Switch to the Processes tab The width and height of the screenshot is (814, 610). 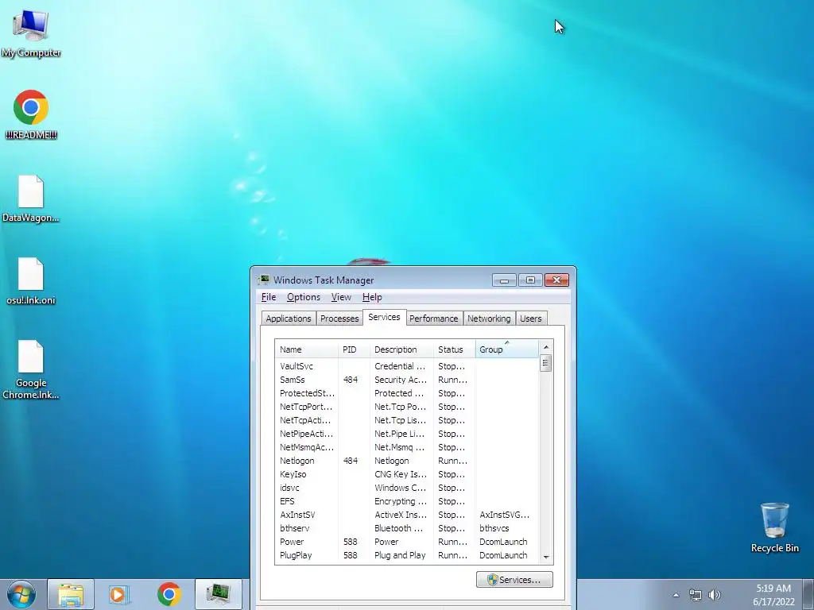click(x=339, y=319)
